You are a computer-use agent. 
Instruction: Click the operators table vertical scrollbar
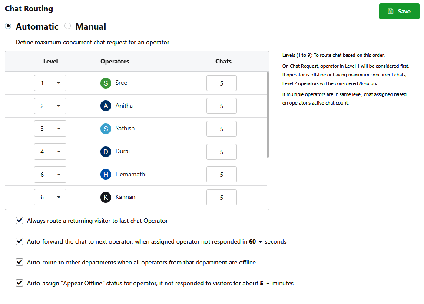coord(268,115)
